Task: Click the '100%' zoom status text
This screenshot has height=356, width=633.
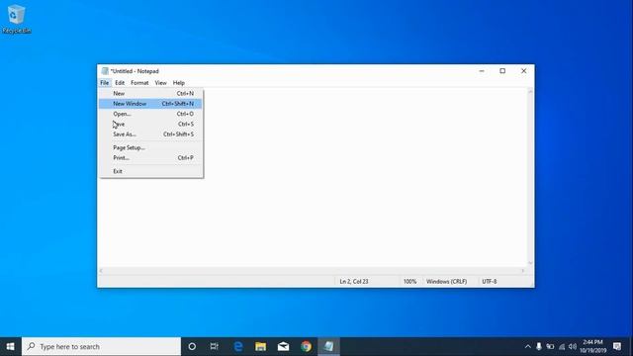Action: click(409, 281)
